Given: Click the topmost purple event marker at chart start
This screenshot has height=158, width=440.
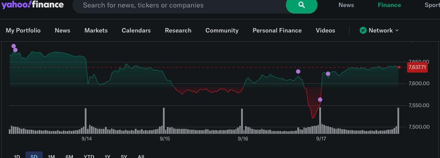Looking at the screenshot, I should 14,46.
